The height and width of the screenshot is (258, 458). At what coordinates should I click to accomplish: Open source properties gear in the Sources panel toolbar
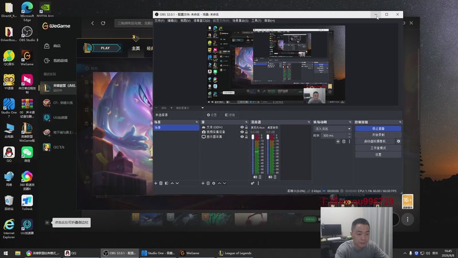214,183
